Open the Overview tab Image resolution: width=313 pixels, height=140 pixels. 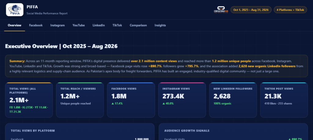click(x=15, y=25)
